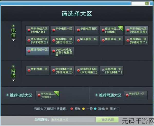The image size is (154, 126).
Task: Select server 西南电信一区 (南方电信三)
Action: pyautogui.click(x=62, y=41)
